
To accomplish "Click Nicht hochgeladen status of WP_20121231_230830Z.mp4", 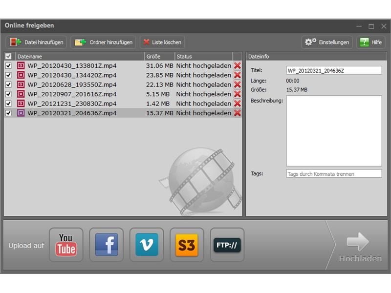I will click(203, 104).
